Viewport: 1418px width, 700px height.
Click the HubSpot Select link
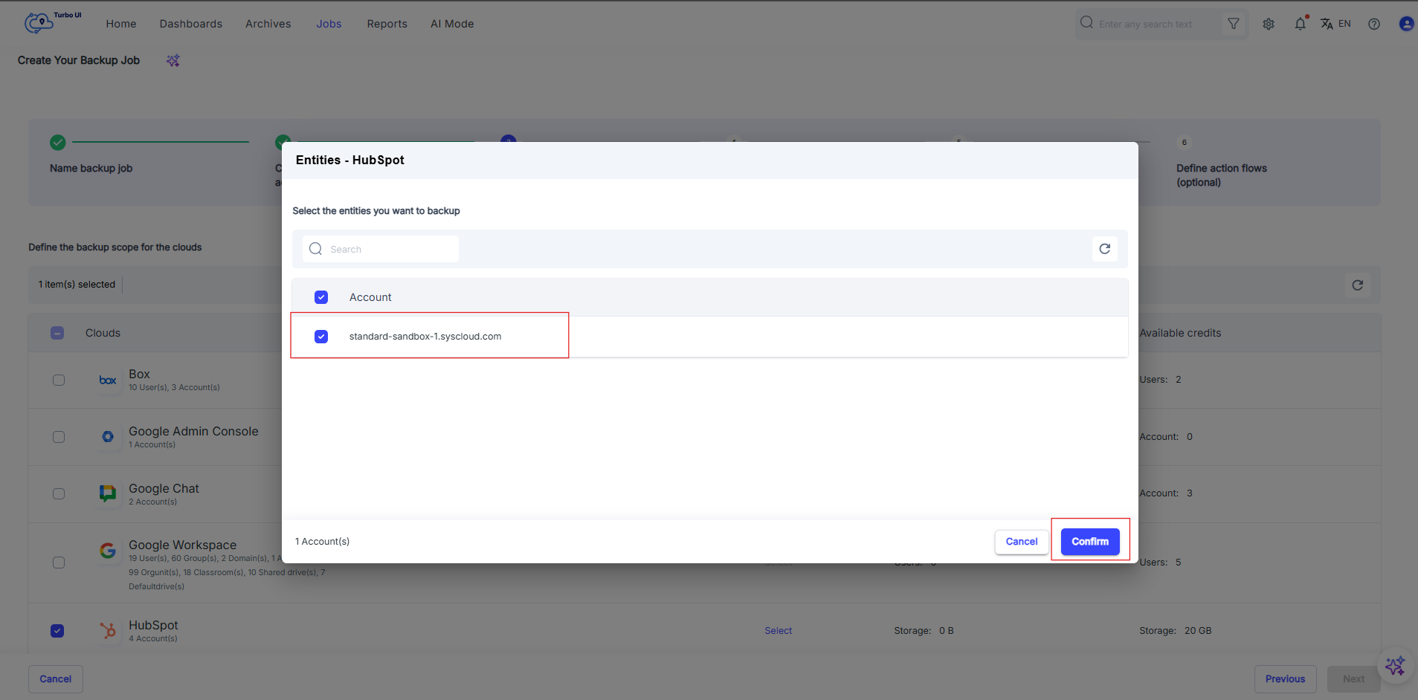(x=779, y=631)
